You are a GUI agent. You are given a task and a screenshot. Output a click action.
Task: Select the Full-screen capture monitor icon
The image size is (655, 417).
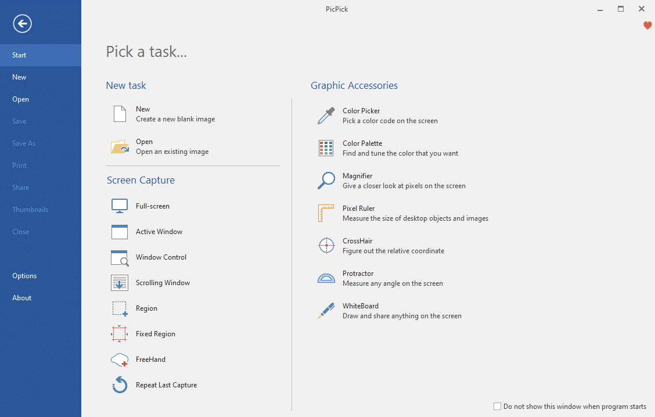click(120, 206)
